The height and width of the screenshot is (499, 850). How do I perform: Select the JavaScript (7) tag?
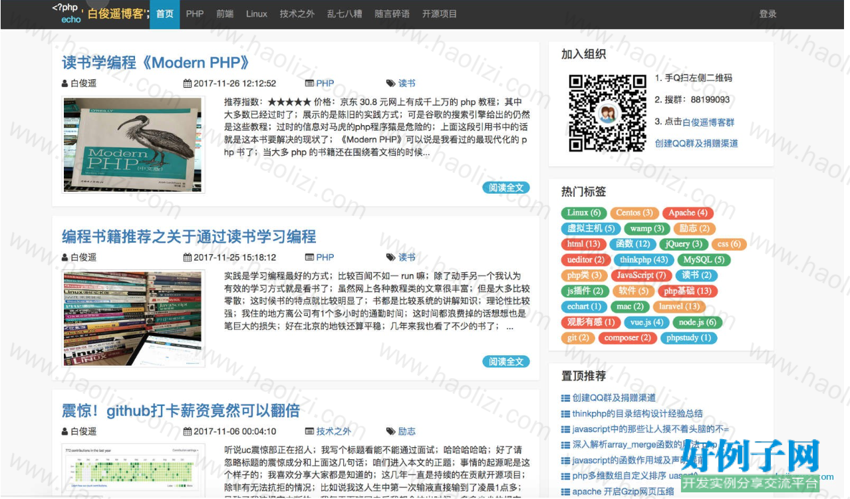(x=641, y=275)
